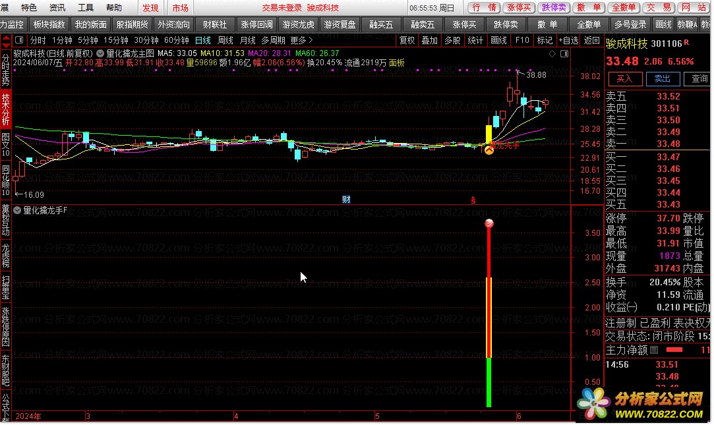Image resolution: width=714 pixels, height=425 pixels.
Task: Click the 融卖五 toolbar button
Action: pyautogui.click(x=423, y=24)
